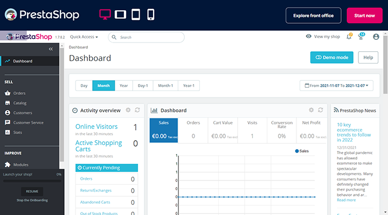Open notifications bell icon
This screenshot has width=388, height=215.
coord(349,36)
